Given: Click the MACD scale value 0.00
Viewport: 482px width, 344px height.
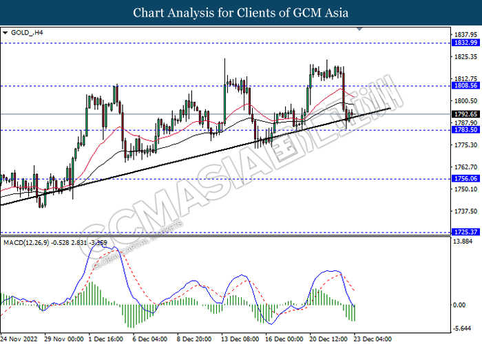Looking at the screenshot, I should pos(459,305).
